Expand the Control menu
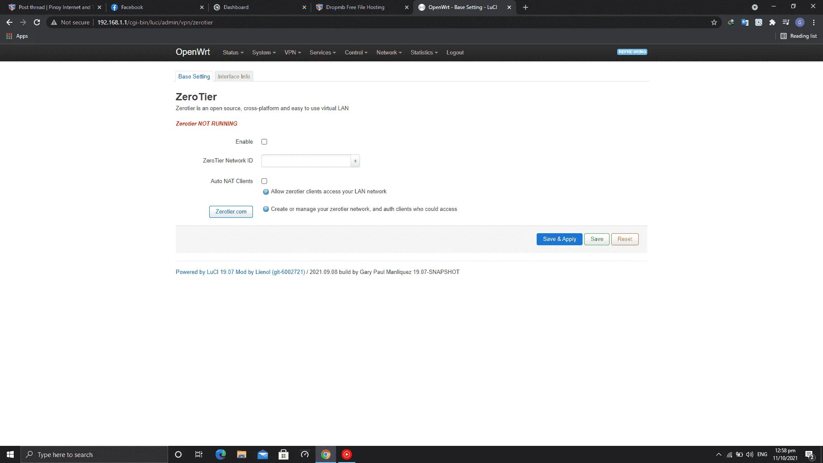 pos(356,53)
